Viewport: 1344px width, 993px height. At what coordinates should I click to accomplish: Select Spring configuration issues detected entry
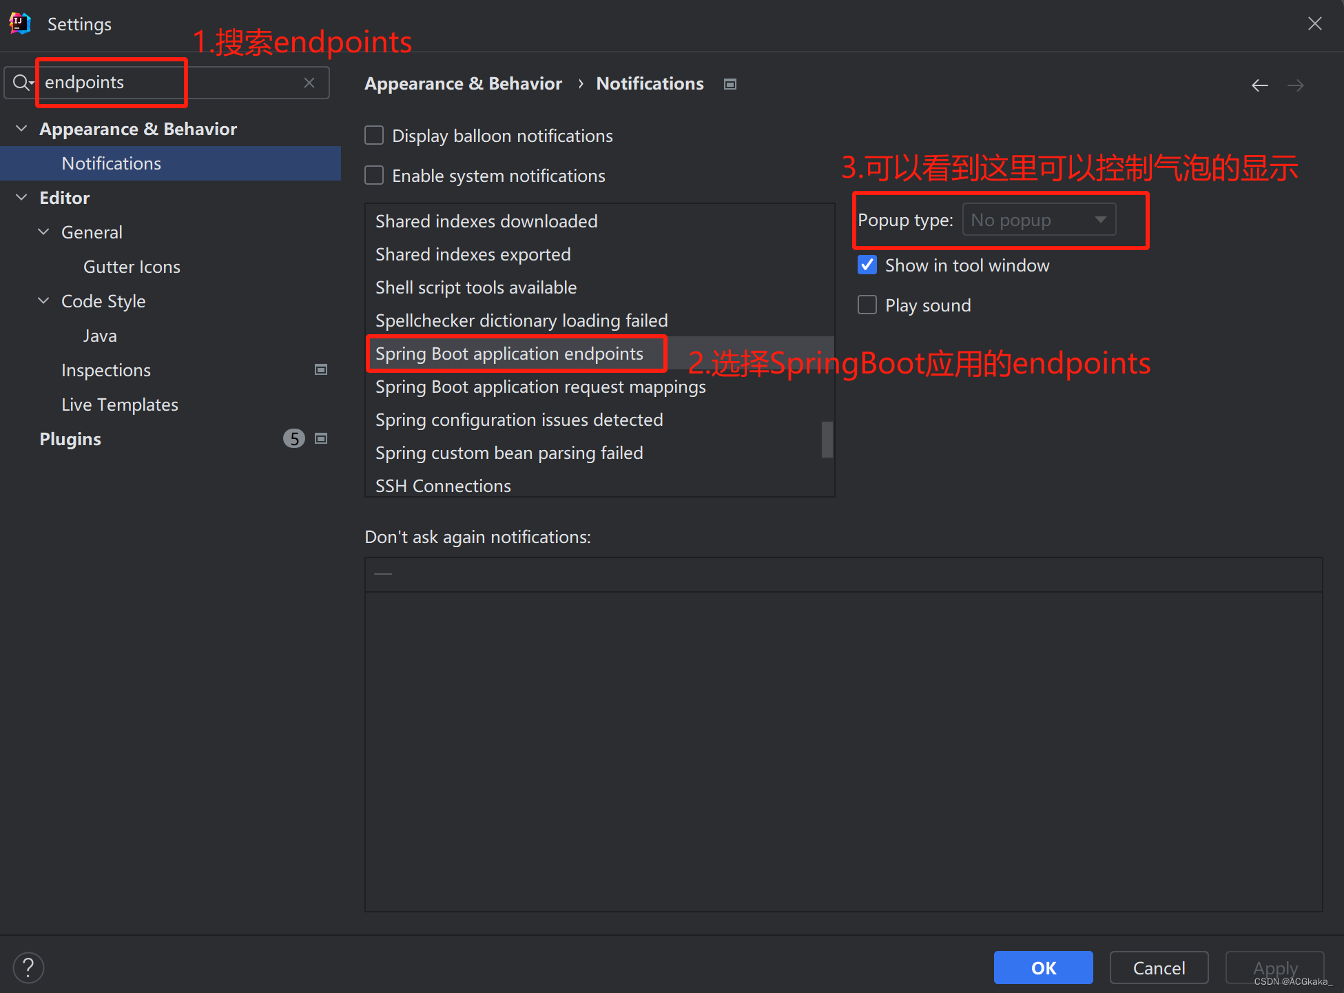(x=599, y=420)
